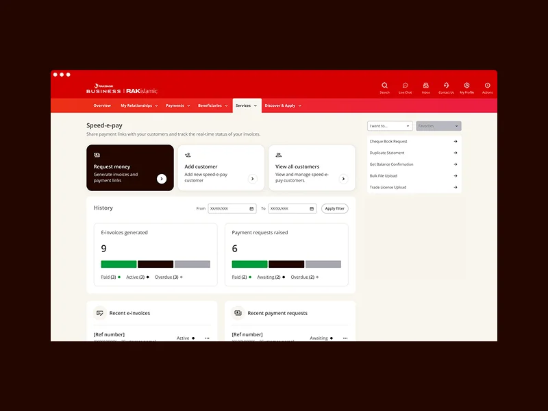Click arrow button on View all customers card

344,179
